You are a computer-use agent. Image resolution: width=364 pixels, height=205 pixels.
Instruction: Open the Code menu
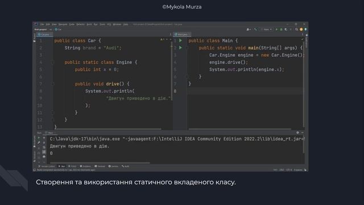(72, 24)
